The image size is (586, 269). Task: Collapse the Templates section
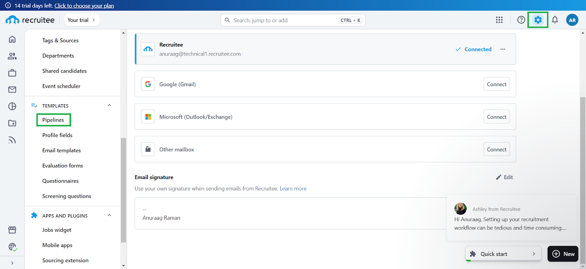[x=109, y=106]
